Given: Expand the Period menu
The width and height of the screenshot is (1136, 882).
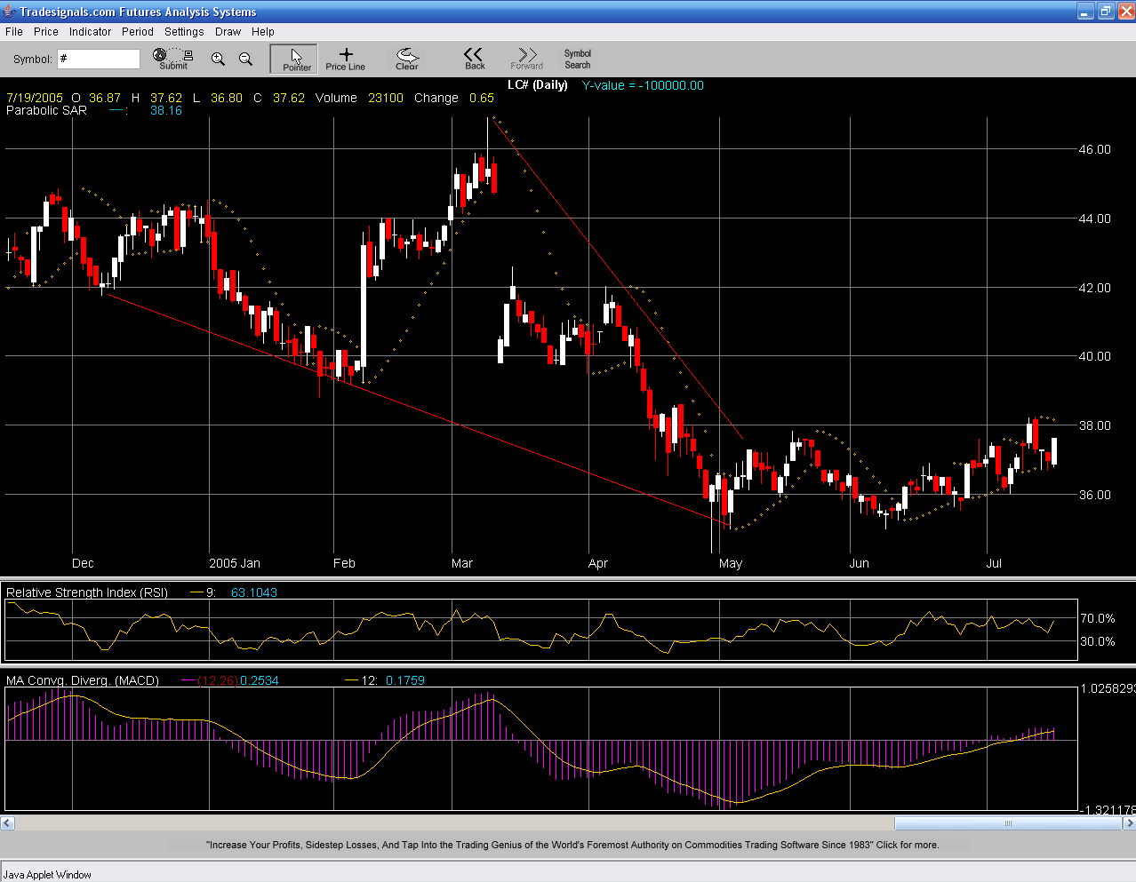Looking at the screenshot, I should [x=138, y=32].
